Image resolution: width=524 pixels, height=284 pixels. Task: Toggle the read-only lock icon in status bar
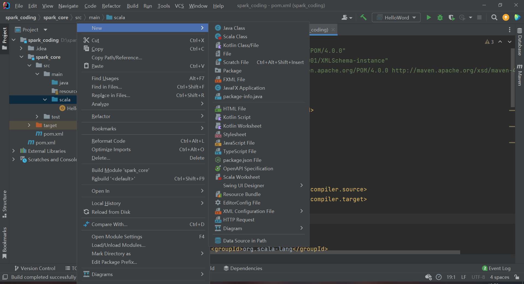(x=517, y=277)
